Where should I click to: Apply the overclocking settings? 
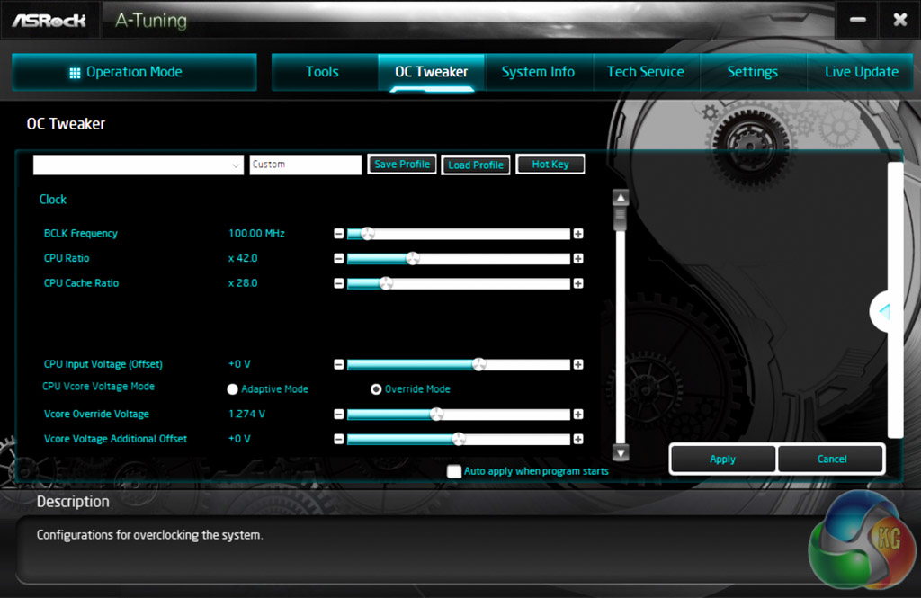pyautogui.click(x=722, y=460)
